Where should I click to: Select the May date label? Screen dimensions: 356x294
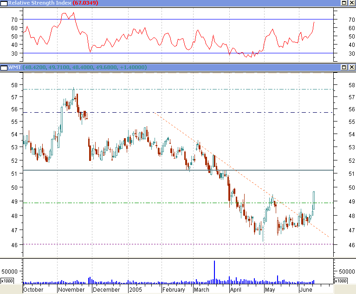[270, 290]
